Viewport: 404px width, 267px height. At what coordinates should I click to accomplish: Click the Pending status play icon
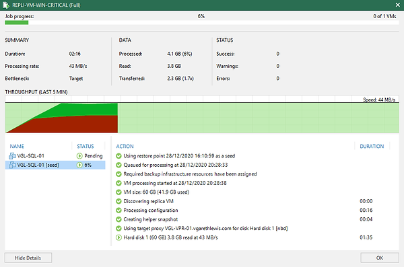click(79, 156)
